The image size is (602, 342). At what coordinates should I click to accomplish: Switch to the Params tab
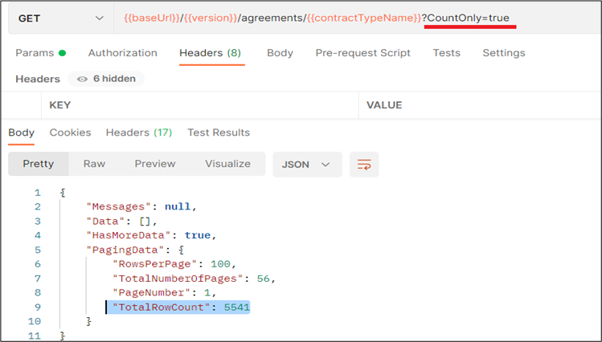tap(40, 53)
